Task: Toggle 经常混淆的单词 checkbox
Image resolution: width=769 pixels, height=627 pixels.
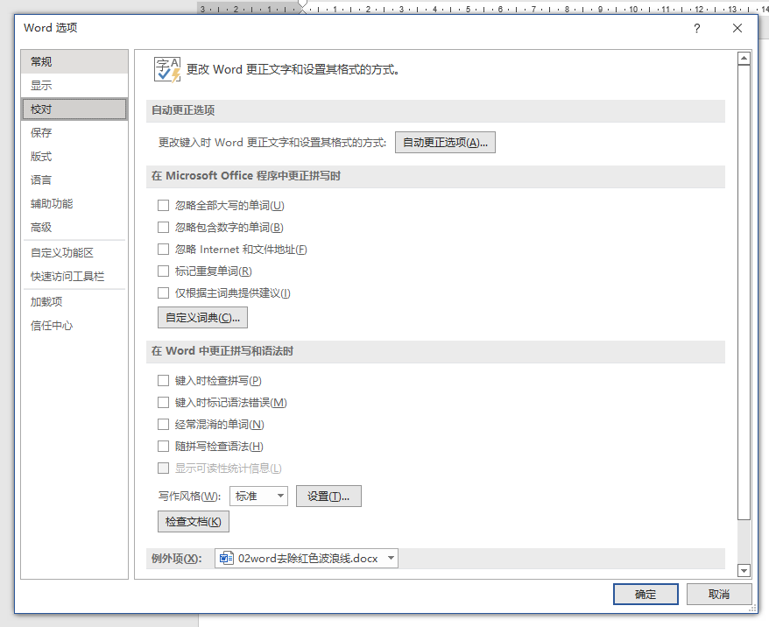Action: (x=163, y=425)
